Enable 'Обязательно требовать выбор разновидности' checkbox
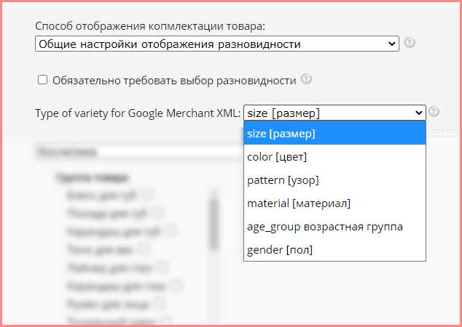The height and width of the screenshot is (327, 462). point(42,80)
